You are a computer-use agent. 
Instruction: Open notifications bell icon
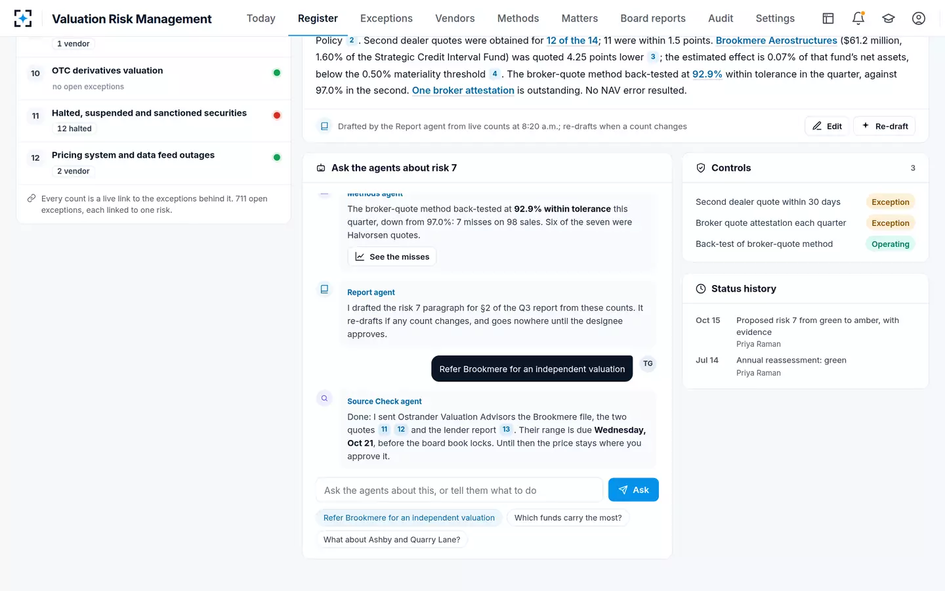(858, 18)
